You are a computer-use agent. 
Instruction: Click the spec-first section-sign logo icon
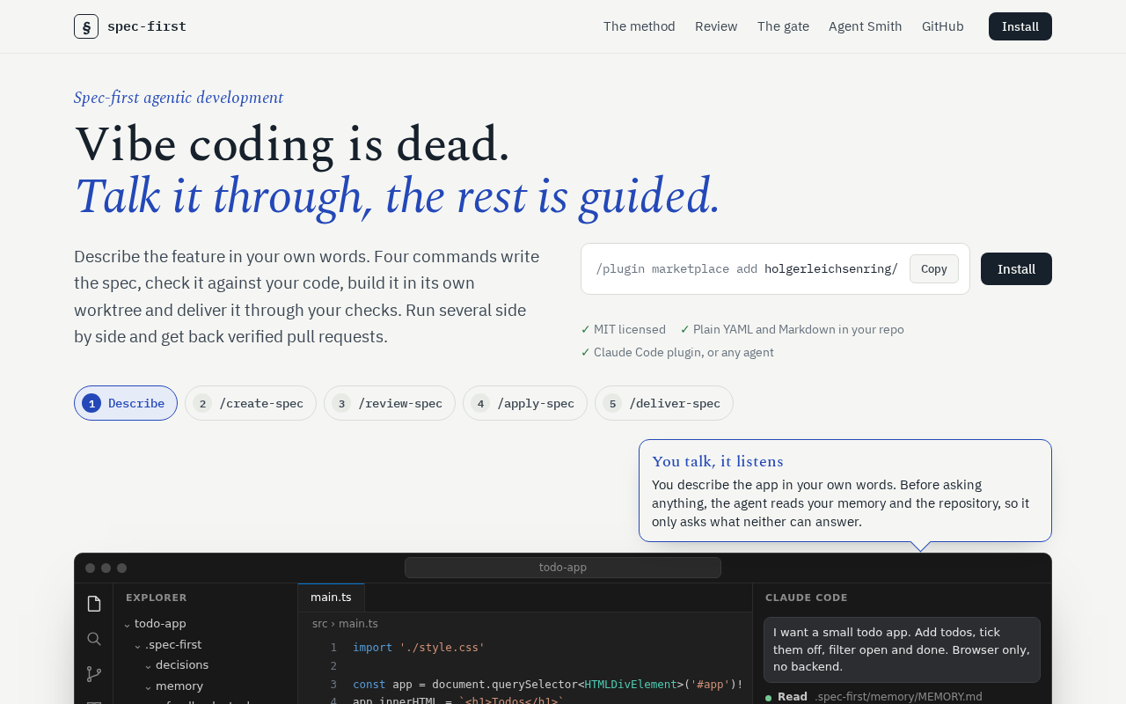[86, 26]
